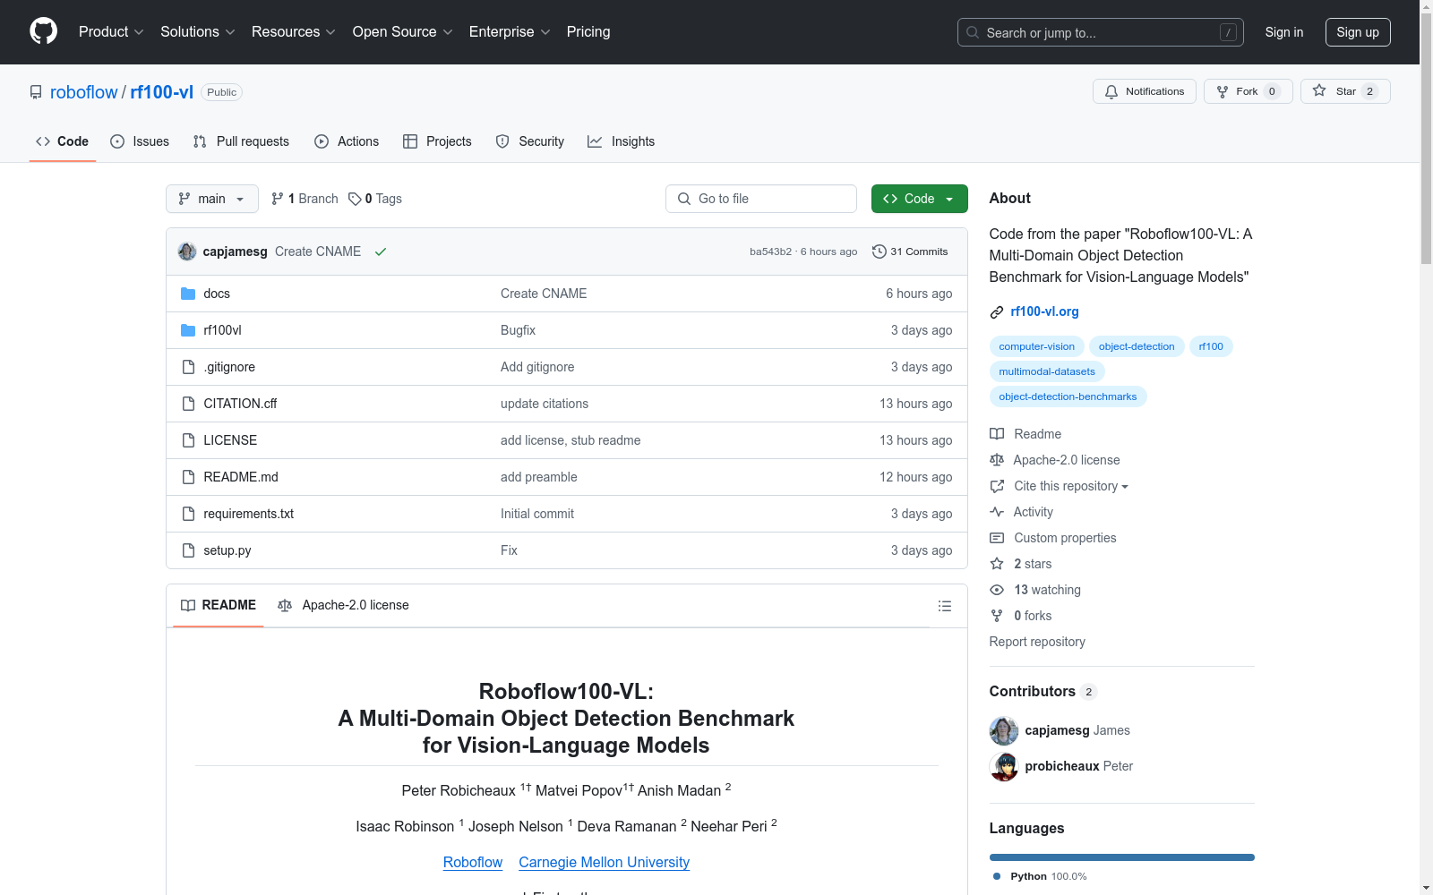This screenshot has width=1433, height=895.
Task: Click capjamesg contributor avatar
Action: (x=1004, y=731)
